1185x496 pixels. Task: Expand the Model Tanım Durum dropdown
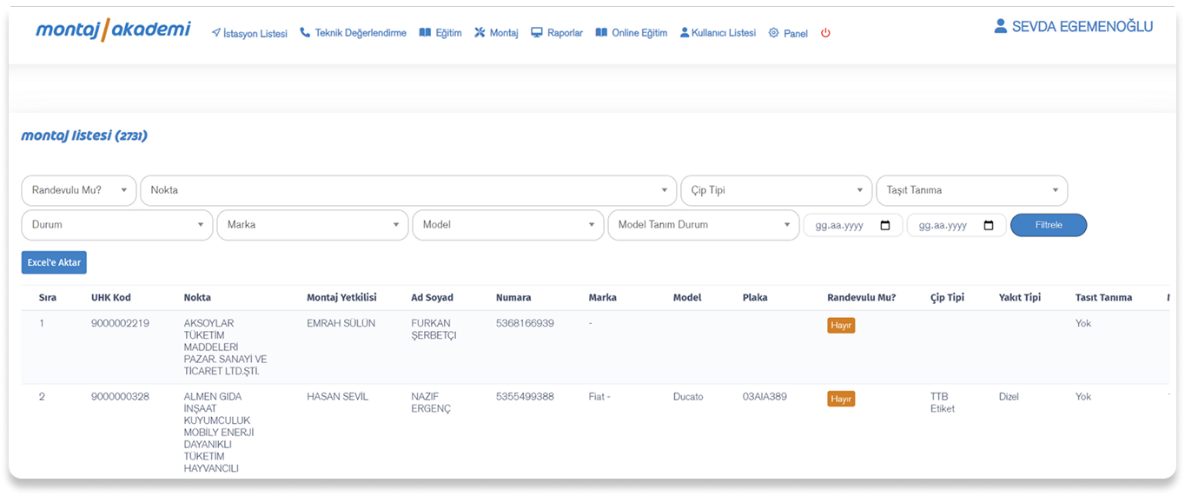pyautogui.click(x=703, y=225)
